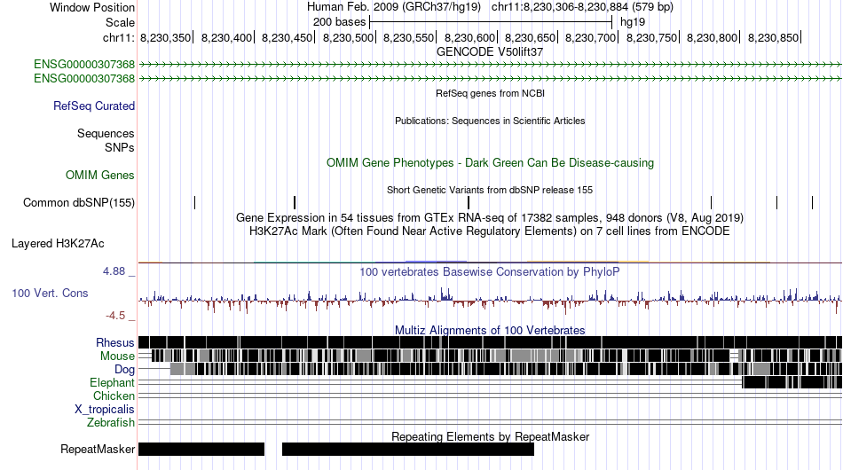Image resolution: width=843 pixels, height=470 pixels.
Task: Click the 200 bases scale bar
Action: click(x=491, y=22)
